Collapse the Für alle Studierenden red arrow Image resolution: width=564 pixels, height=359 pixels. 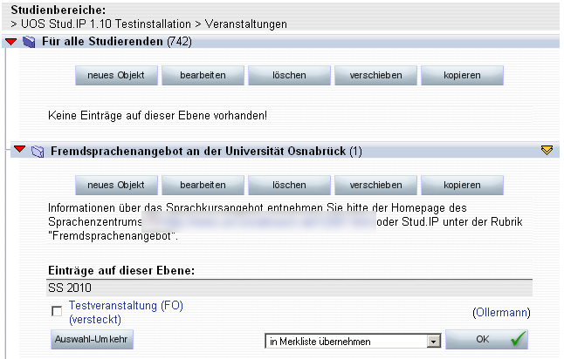(x=10, y=42)
